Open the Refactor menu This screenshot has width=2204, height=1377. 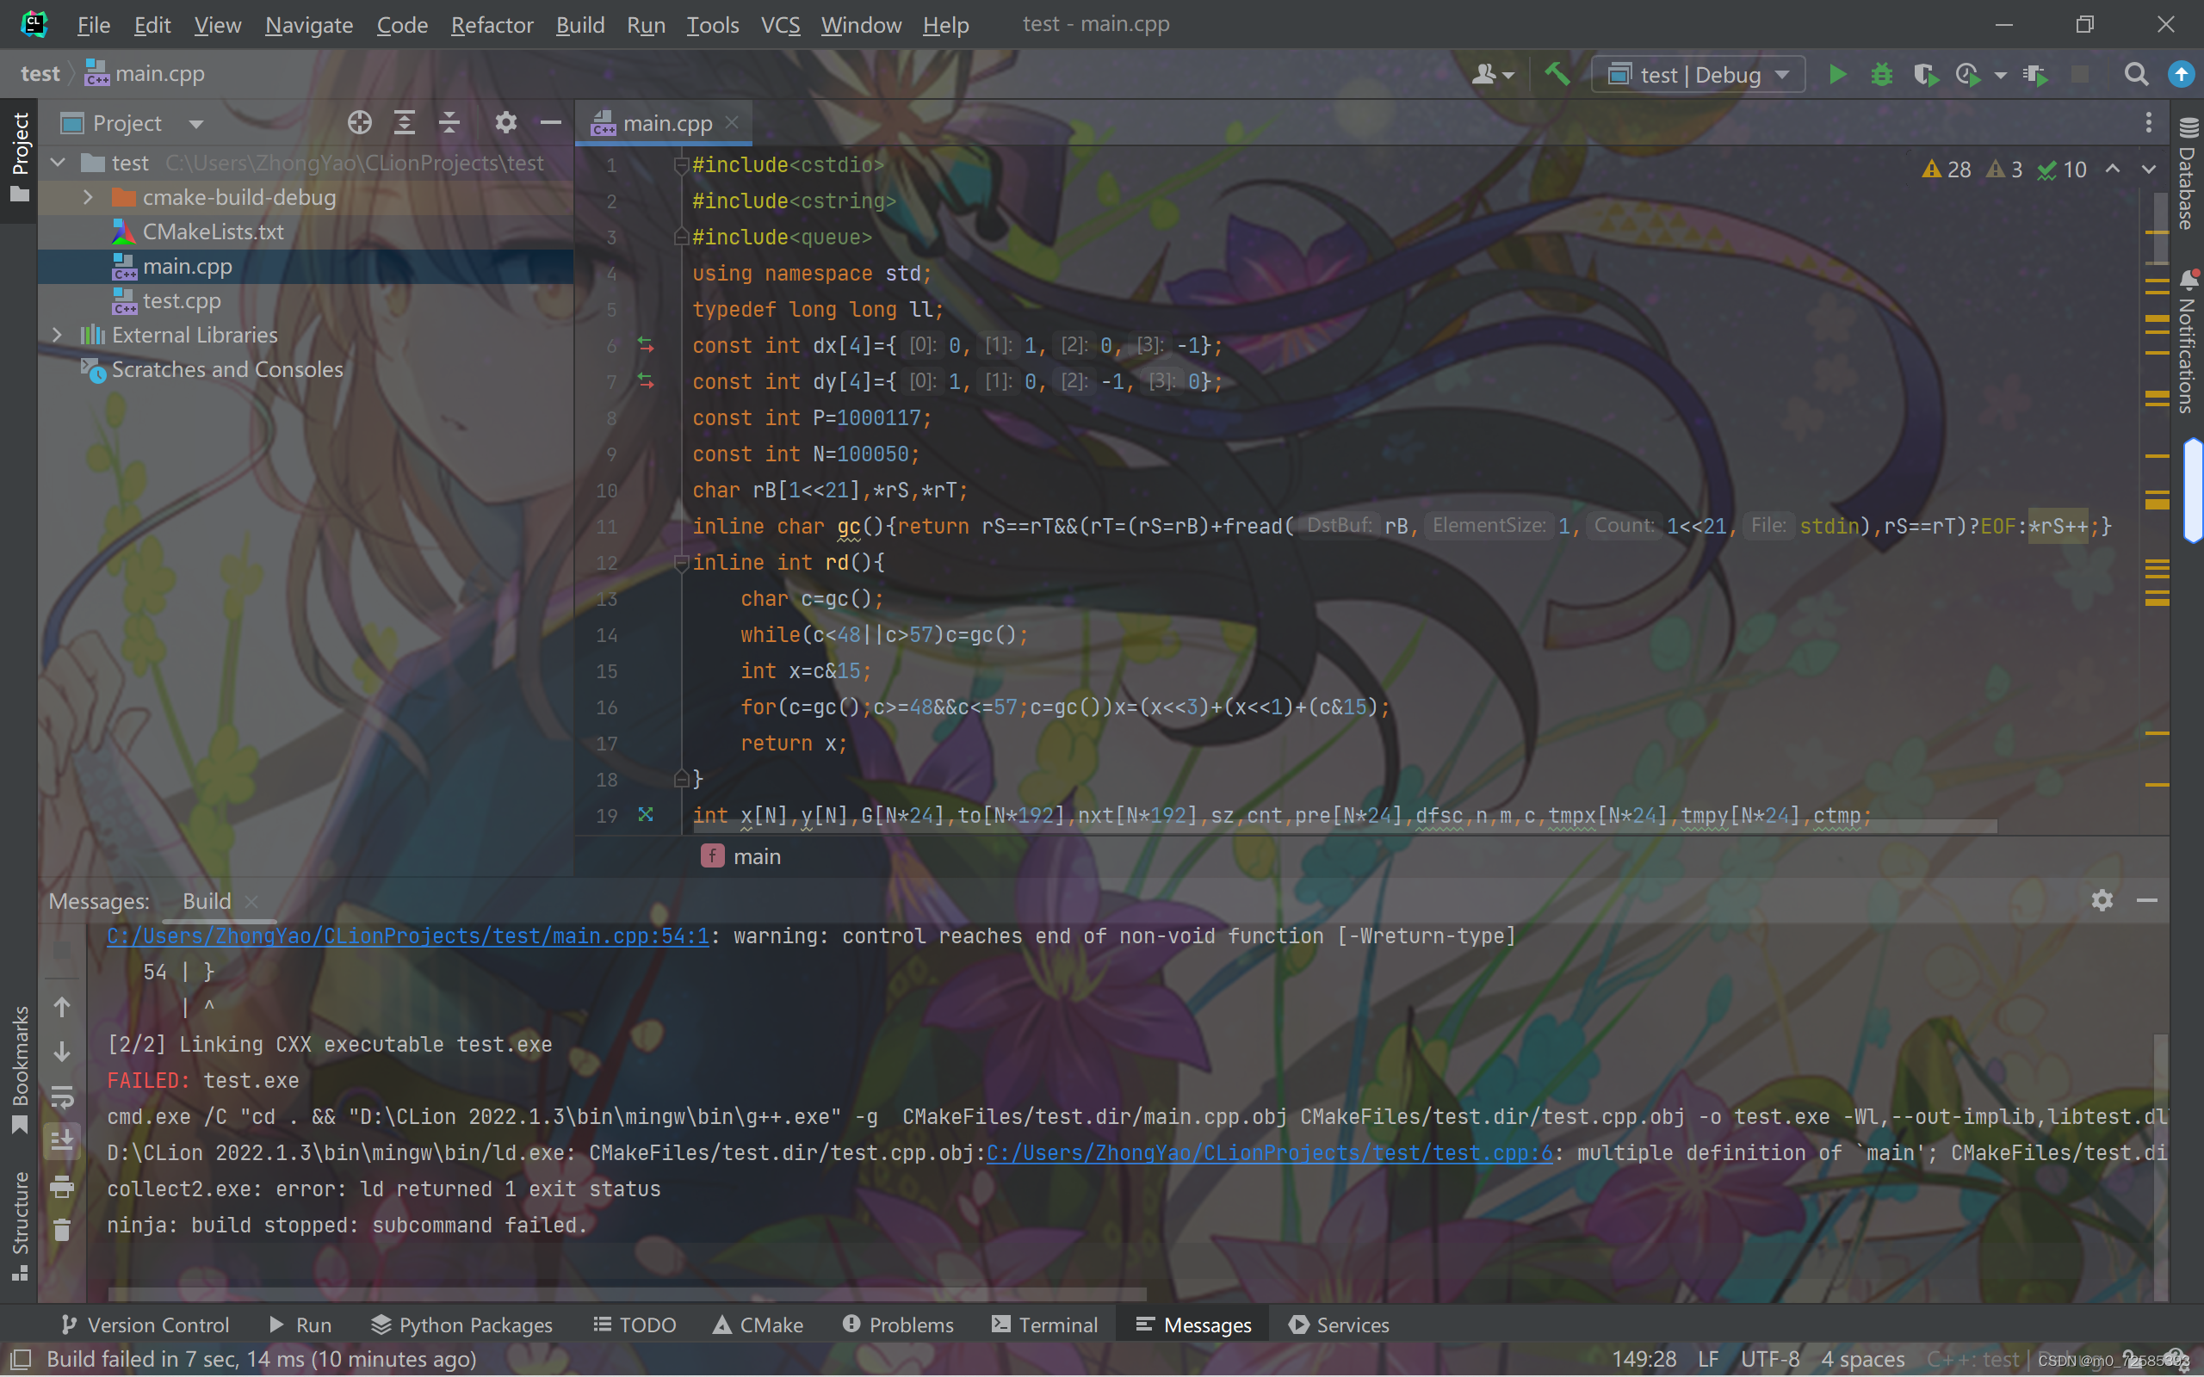pyautogui.click(x=491, y=25)
